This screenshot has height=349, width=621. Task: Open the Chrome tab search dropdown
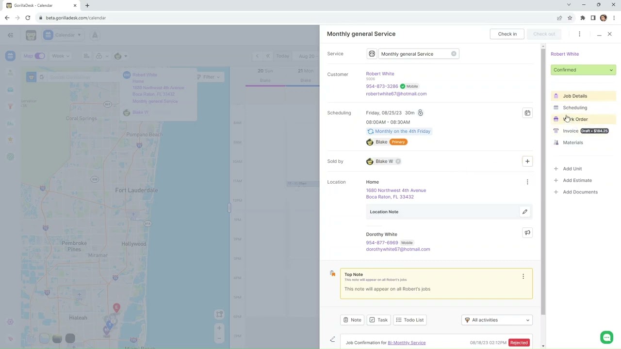[x=569, y=5]
